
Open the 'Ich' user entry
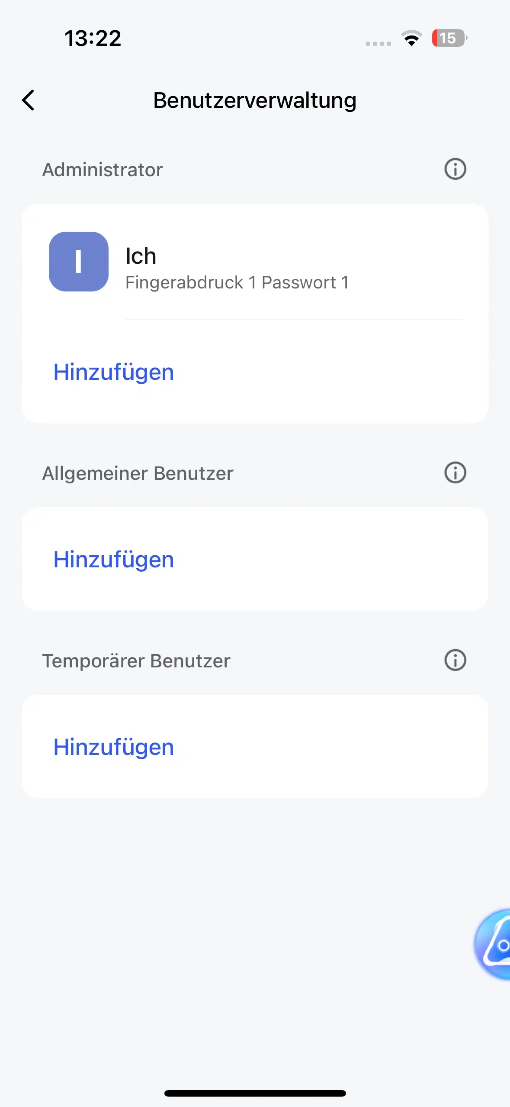click(x=255, y=262)
